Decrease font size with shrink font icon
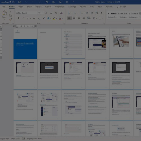 coord(51,13)
